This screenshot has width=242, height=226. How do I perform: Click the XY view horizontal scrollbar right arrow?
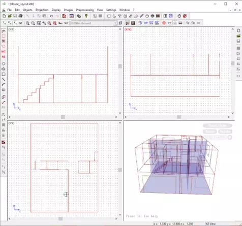pyautogui.click(x=116, y=219)
